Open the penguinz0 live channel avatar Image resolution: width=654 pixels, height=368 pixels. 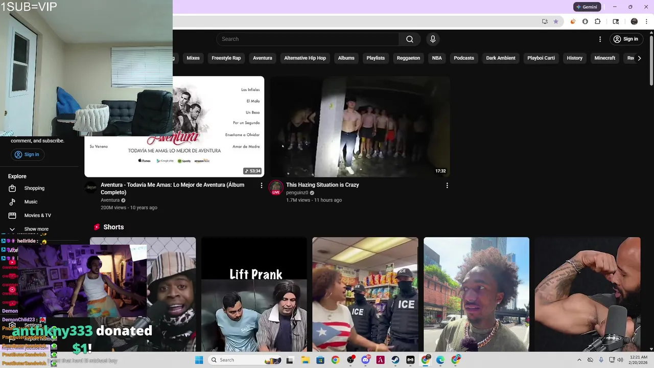point(276,188)
